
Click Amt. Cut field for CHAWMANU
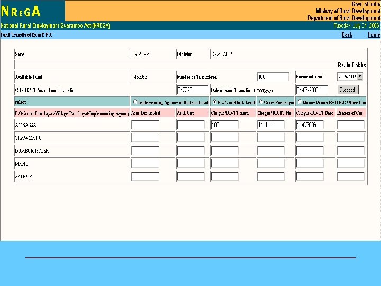point(191,138)
